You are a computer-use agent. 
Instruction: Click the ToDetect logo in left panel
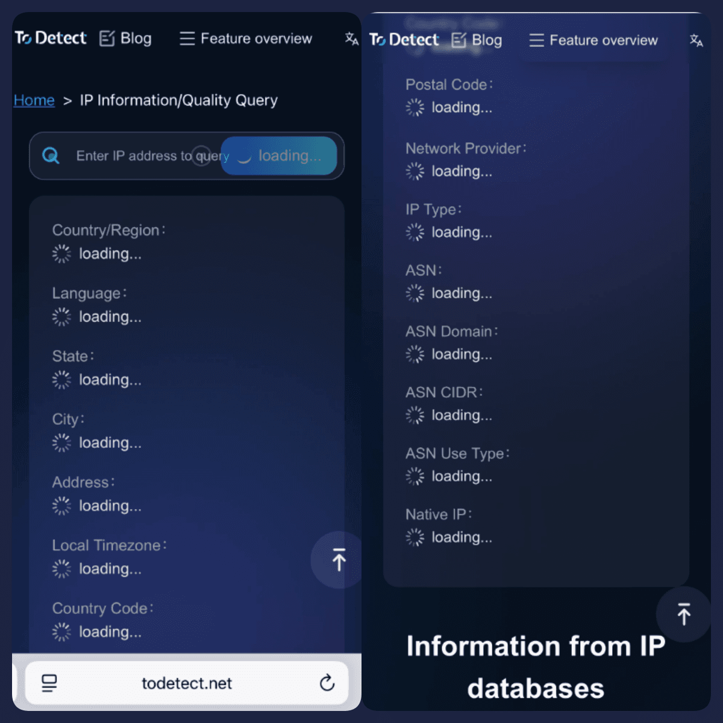coord(51,39)
